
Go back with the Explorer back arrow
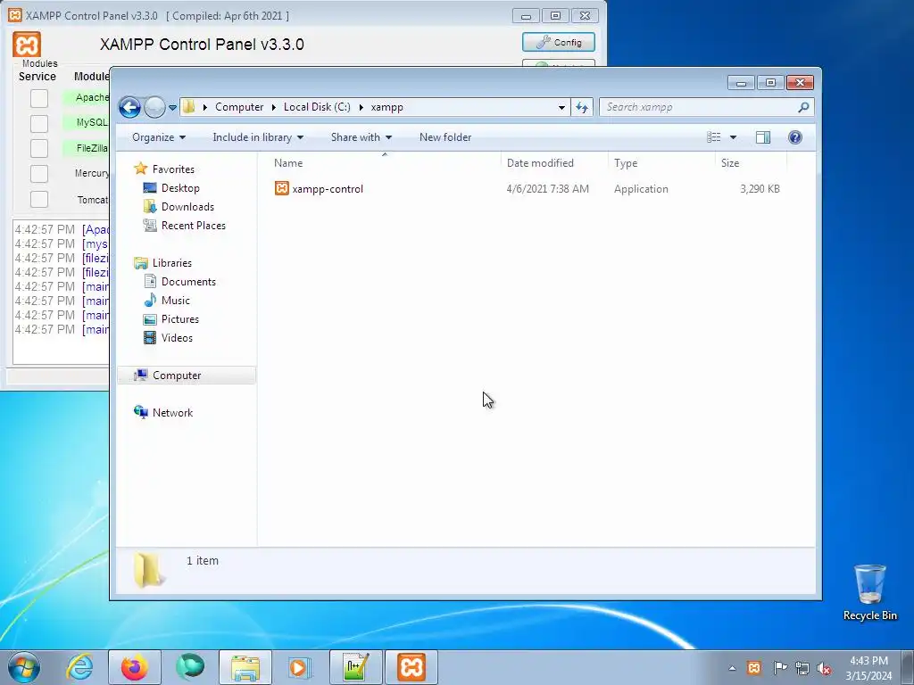coord(129,107)
